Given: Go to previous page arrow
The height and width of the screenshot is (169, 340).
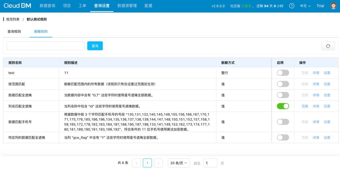Looking at the screenshot, I should pyautogui.click(x=136, y=163).
